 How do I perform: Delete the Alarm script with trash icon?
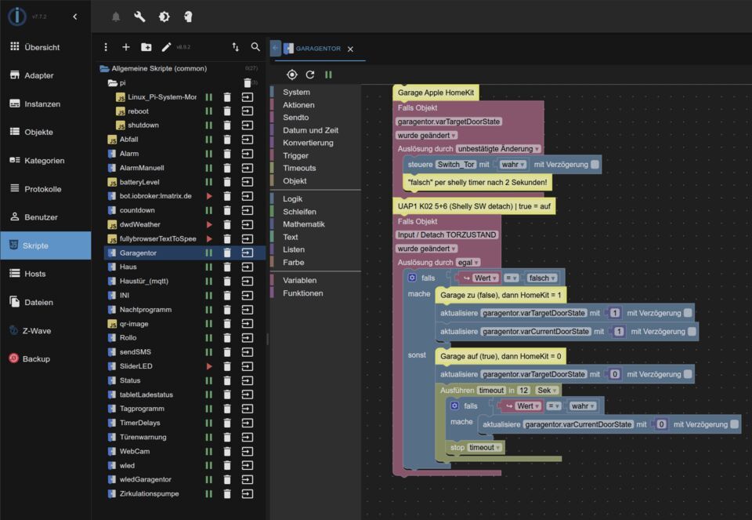tap(227, 154)
